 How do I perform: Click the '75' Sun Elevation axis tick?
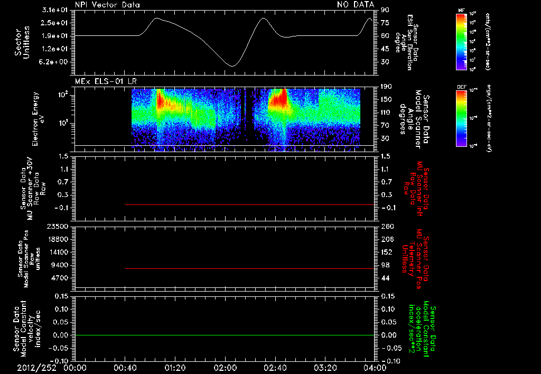385,23
